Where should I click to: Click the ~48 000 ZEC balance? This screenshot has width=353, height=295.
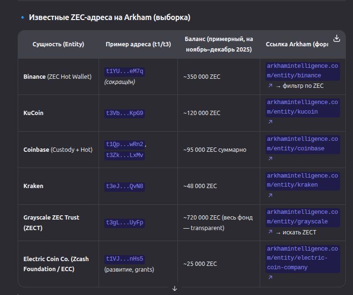[x=200, y=186]
